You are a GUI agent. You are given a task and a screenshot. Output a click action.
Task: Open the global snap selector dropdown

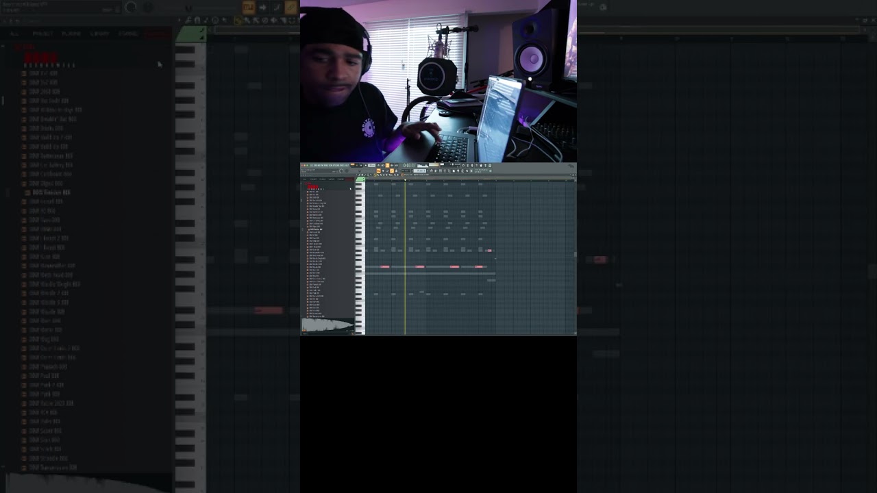pos(406,170)
